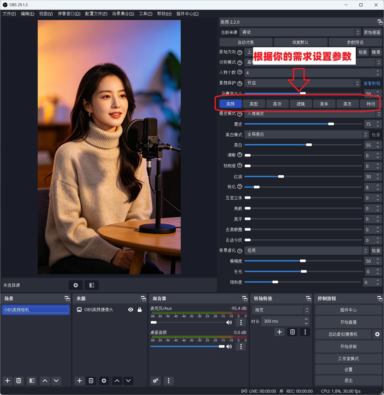
Task: Open scene filters with the filter icon
Action: pos(32,381)
